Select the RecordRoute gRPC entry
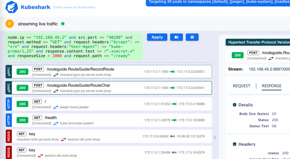The width and height of the screenshot is (290, 159). click(x=109, y=72)
